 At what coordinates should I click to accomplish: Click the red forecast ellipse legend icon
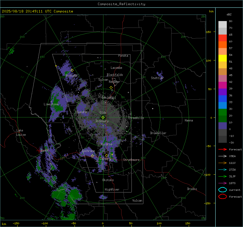222,196
